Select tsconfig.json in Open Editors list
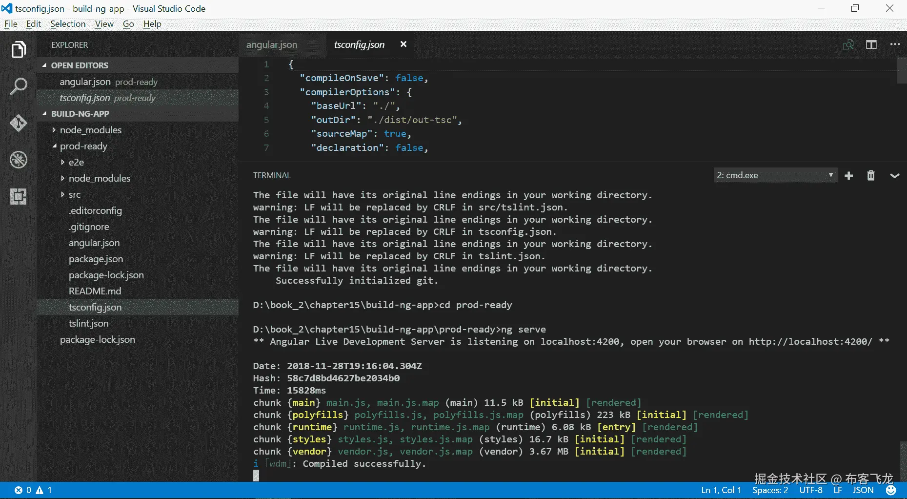The image size is (907, 499). (x=138, y=98)
